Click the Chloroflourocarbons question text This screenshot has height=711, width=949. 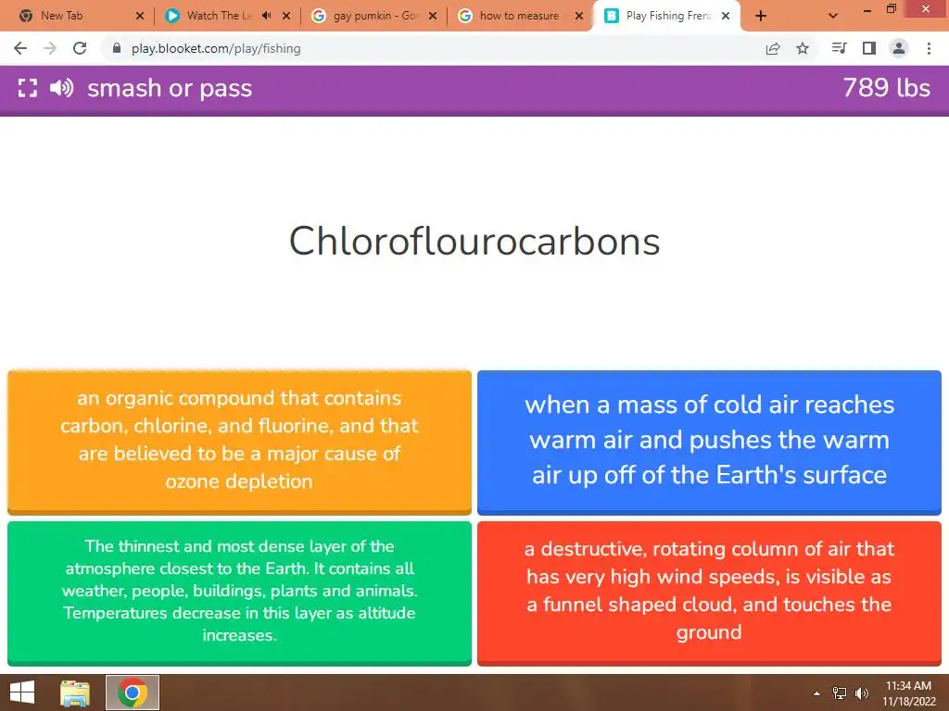[474, 242]
